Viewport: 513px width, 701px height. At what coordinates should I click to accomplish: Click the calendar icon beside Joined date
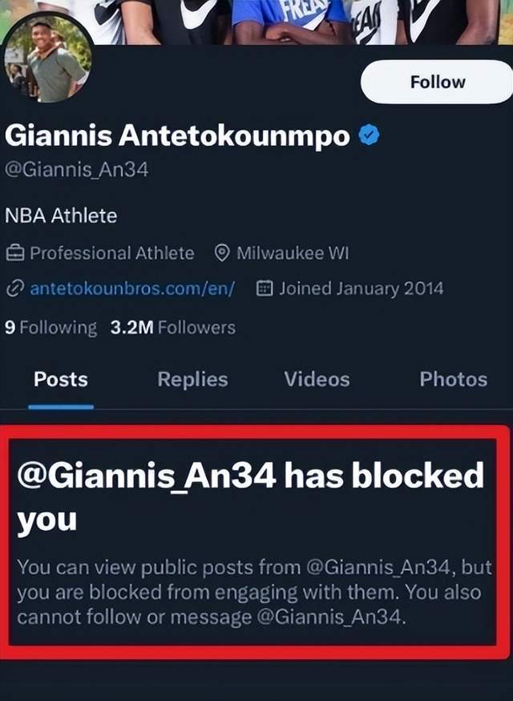tap(264, 289)
